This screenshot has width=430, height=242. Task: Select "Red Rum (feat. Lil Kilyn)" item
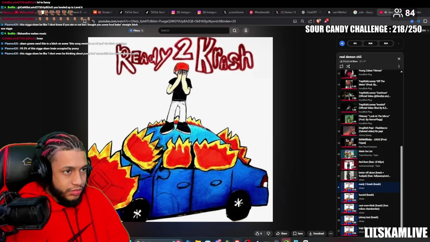pos(369,165)
